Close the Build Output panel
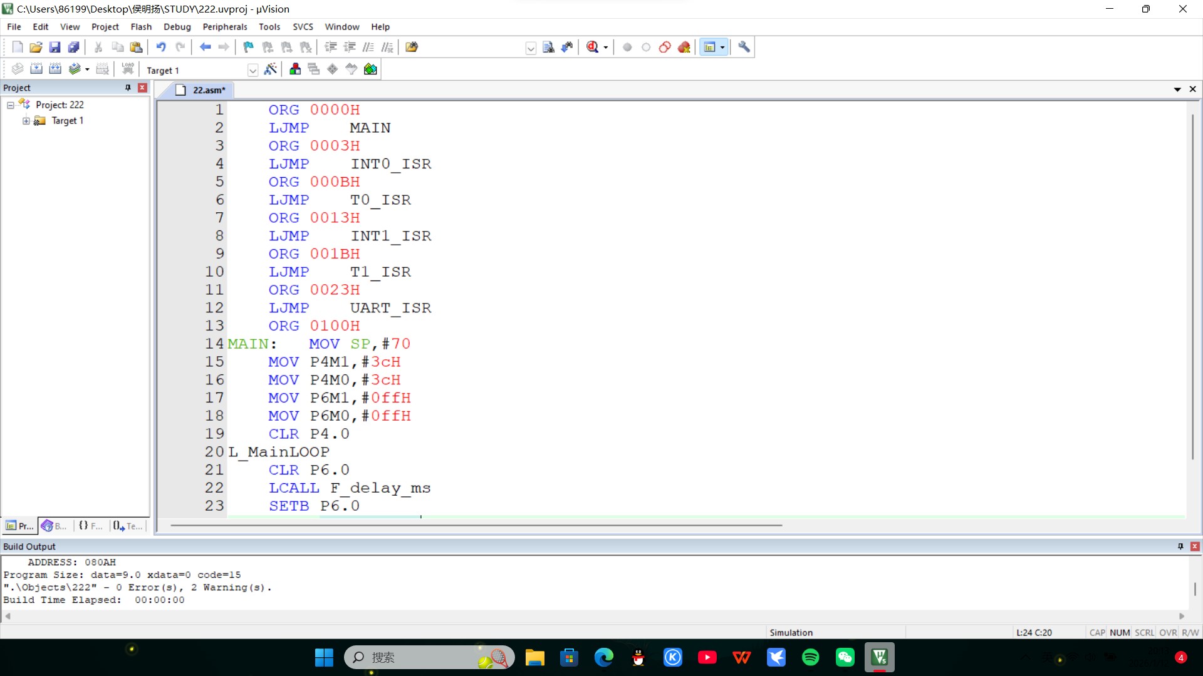 1194,546
